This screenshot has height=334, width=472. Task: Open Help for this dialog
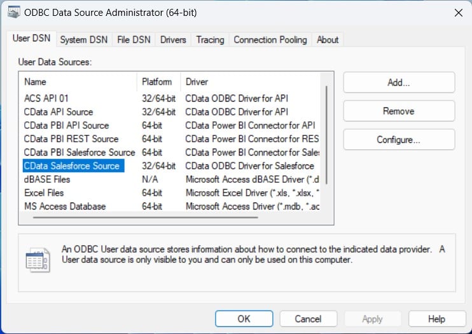[436, 319]
